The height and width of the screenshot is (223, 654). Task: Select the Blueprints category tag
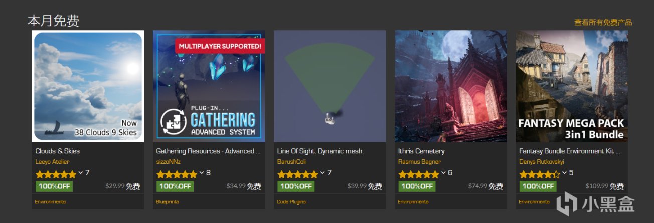click(x=167, y=202)
